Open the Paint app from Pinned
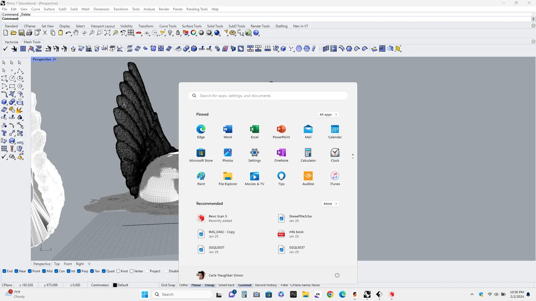Viewport: 536px width, 301px height. click(201, 179)
